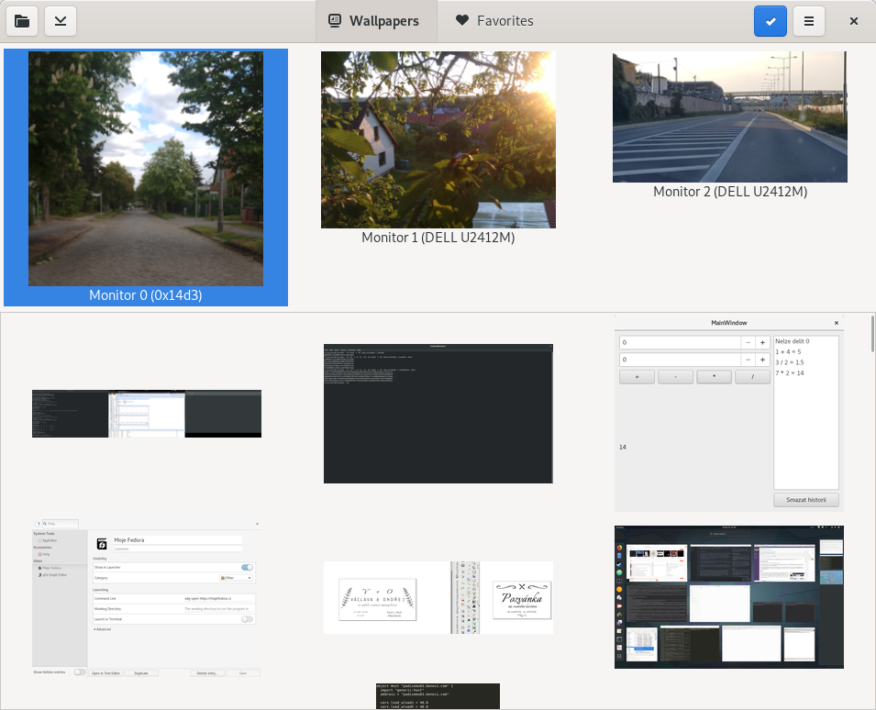Close the wallpaper application window

tap(853, 21)
